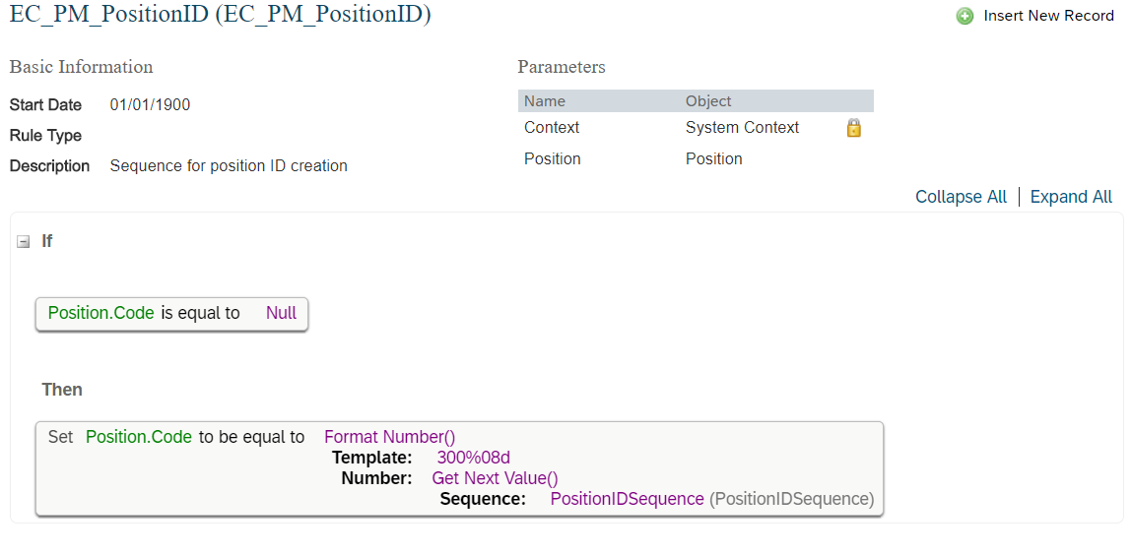The width and height of the screenshot is (1132, 555).
Task: Click Position.Code in the Set statement
Action: pyautogui.click(x=139, y=437)
